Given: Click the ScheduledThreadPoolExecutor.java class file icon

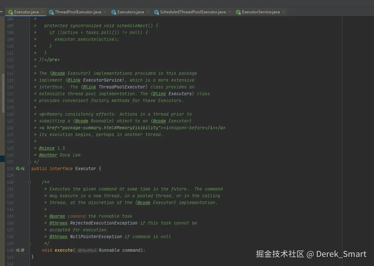Looking at the screenshot, I should tap(156, 12).
